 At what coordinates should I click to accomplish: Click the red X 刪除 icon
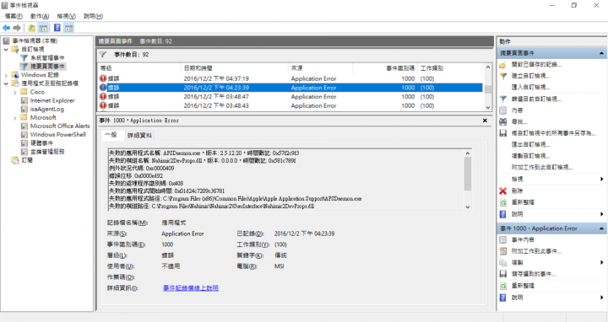click(x=503, y=191)
